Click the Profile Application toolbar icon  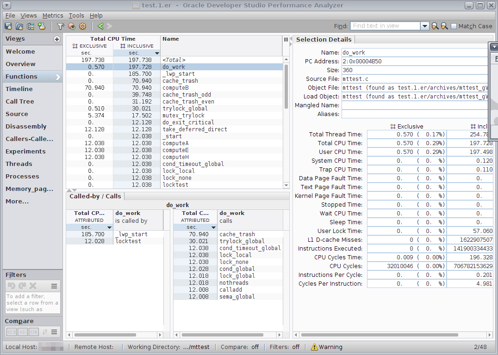8,26
